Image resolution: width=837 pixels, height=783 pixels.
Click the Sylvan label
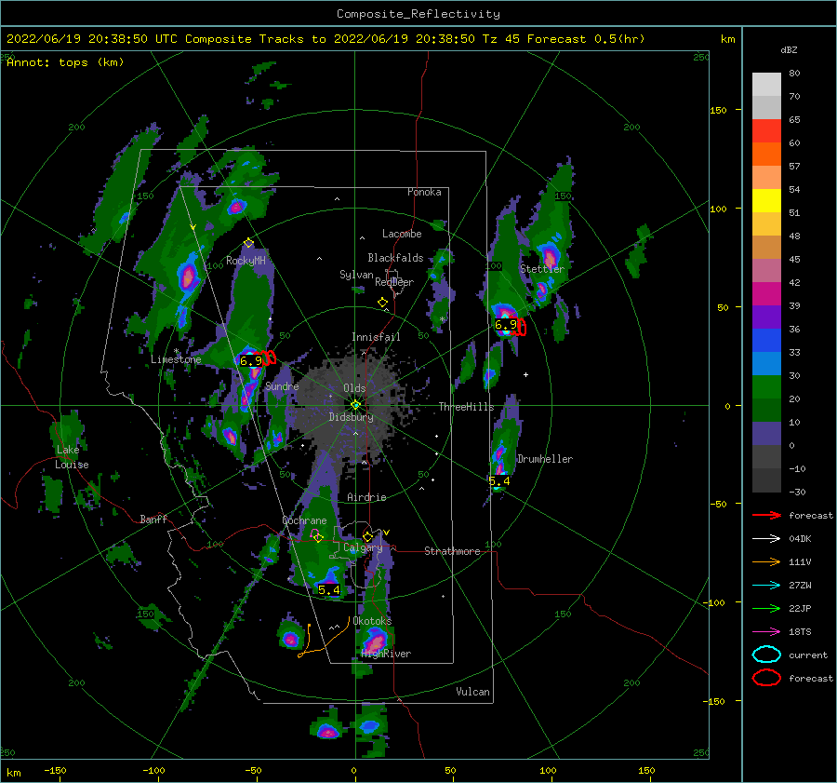(356, 275)
